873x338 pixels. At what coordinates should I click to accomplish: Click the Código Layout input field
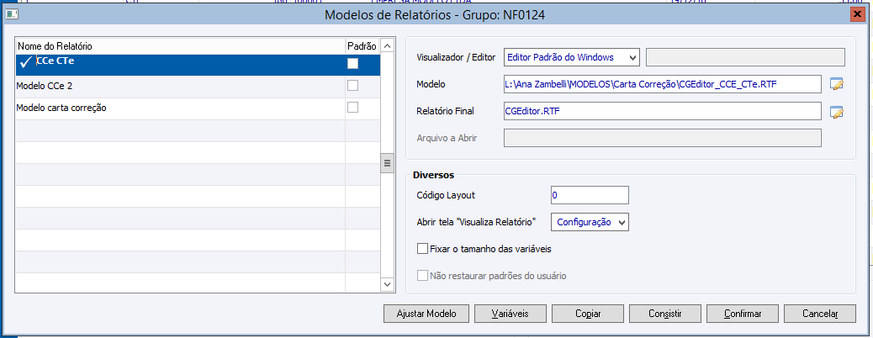(x=590, y=195)
